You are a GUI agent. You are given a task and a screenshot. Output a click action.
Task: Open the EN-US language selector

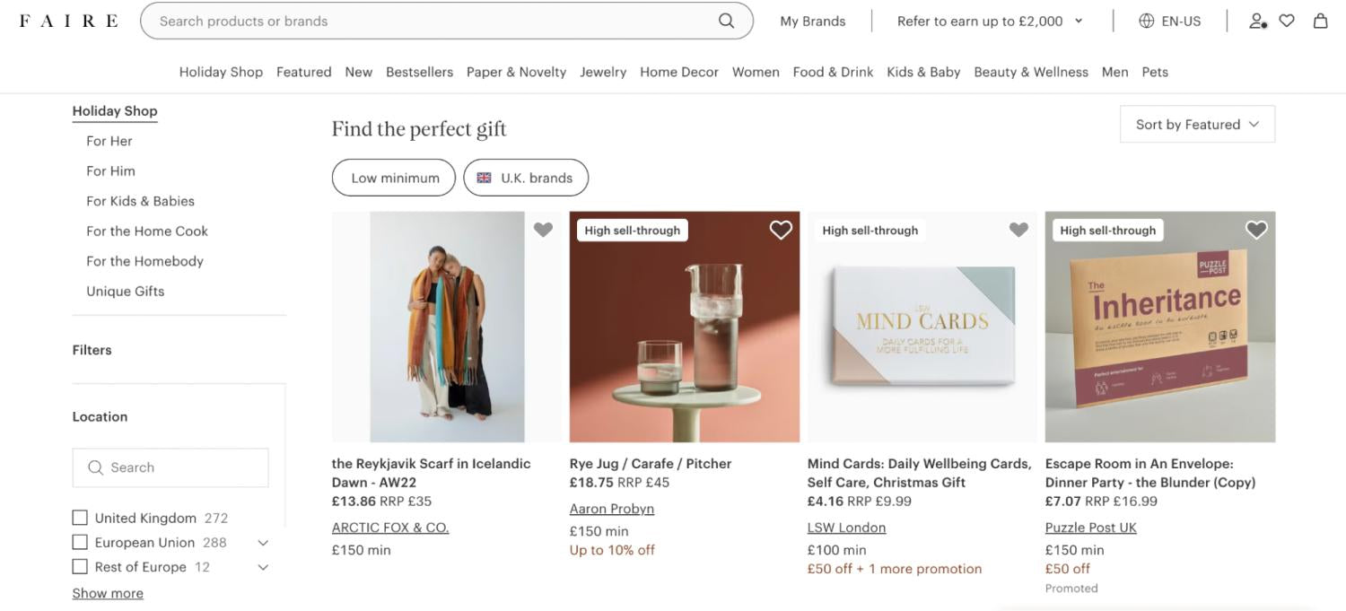click(x=1170, y=21)
